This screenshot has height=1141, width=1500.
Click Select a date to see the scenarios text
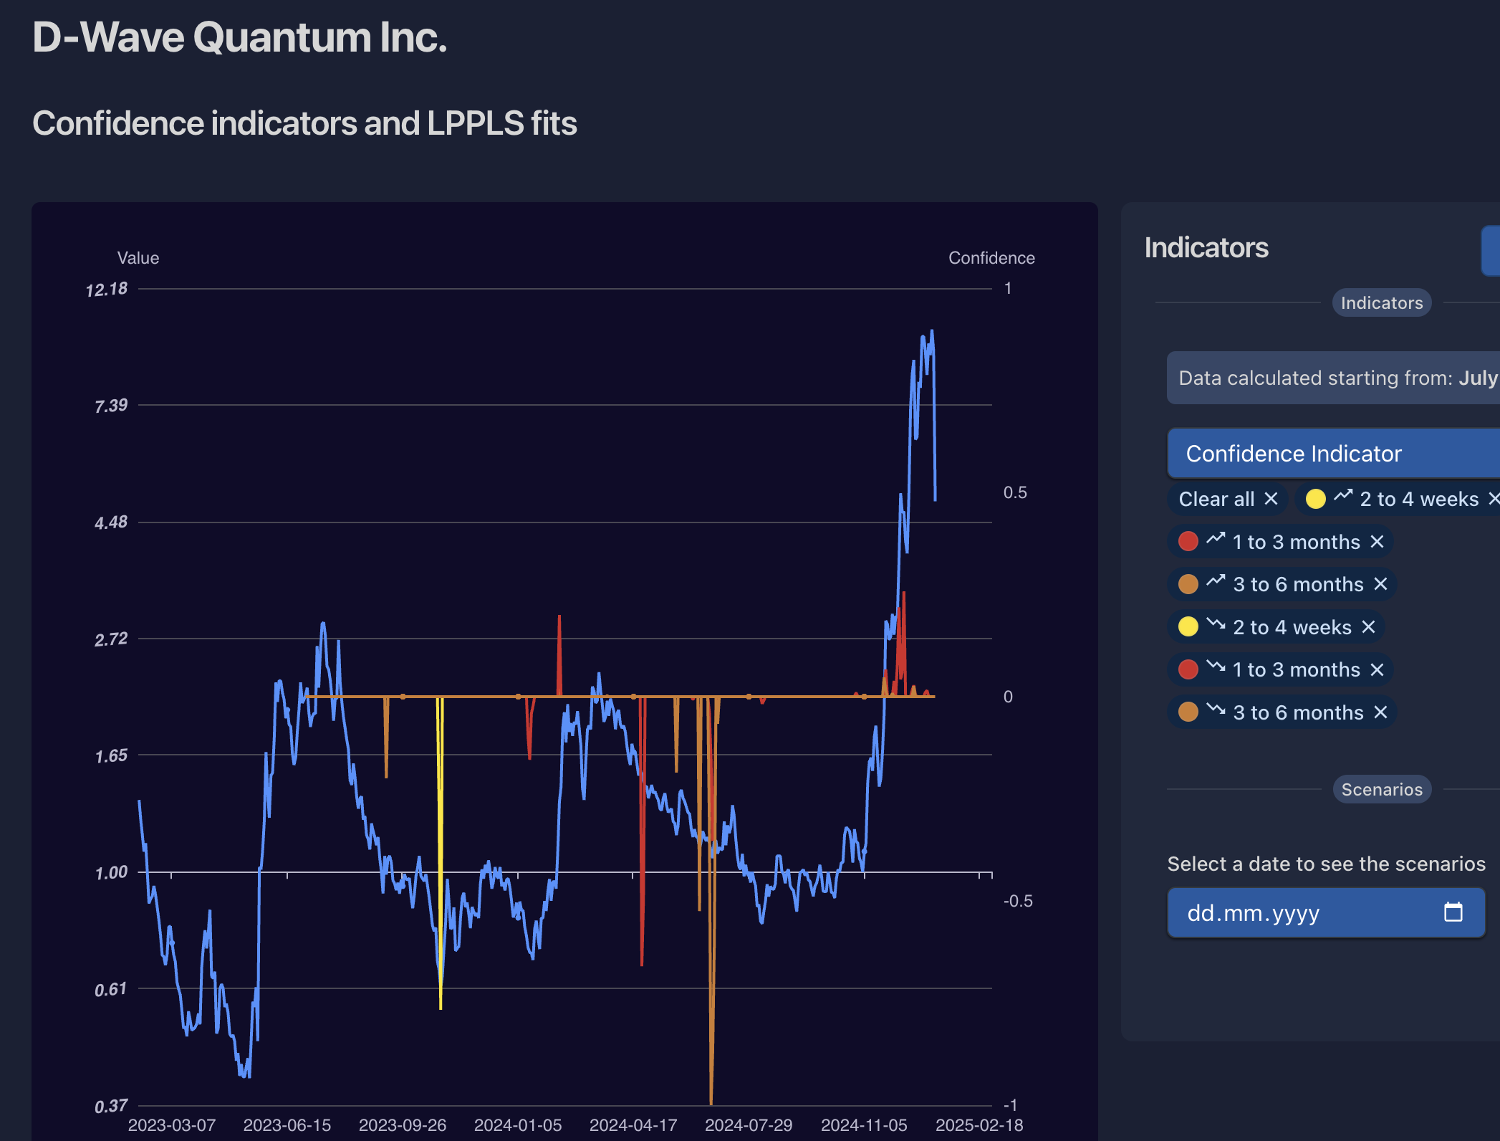(1327, 864)
